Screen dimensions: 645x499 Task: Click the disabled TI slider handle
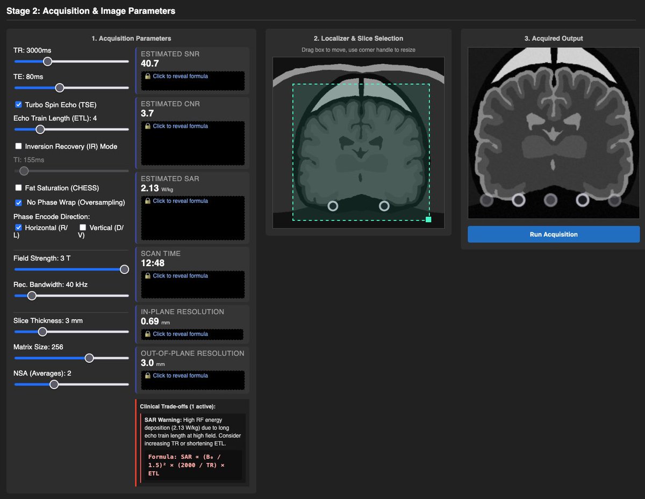click(x=24, y=171)
